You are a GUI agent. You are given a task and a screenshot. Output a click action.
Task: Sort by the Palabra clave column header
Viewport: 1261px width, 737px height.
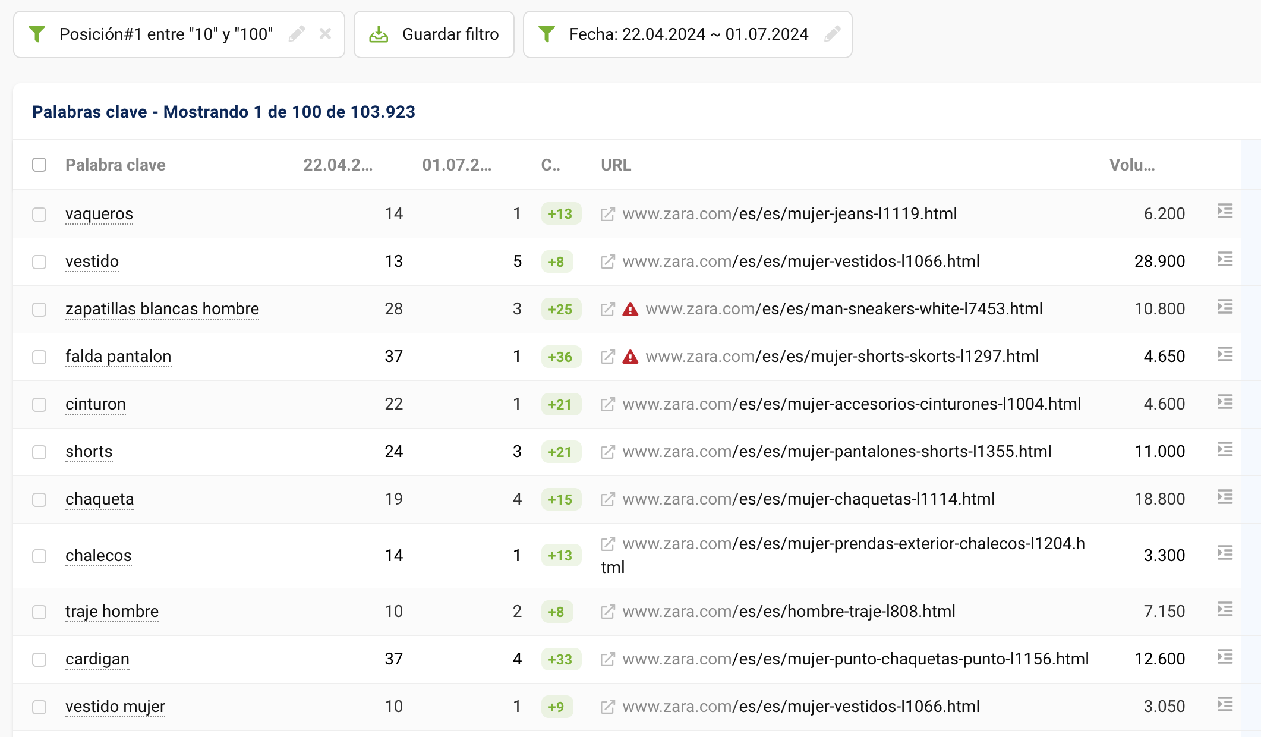[115, 165]
